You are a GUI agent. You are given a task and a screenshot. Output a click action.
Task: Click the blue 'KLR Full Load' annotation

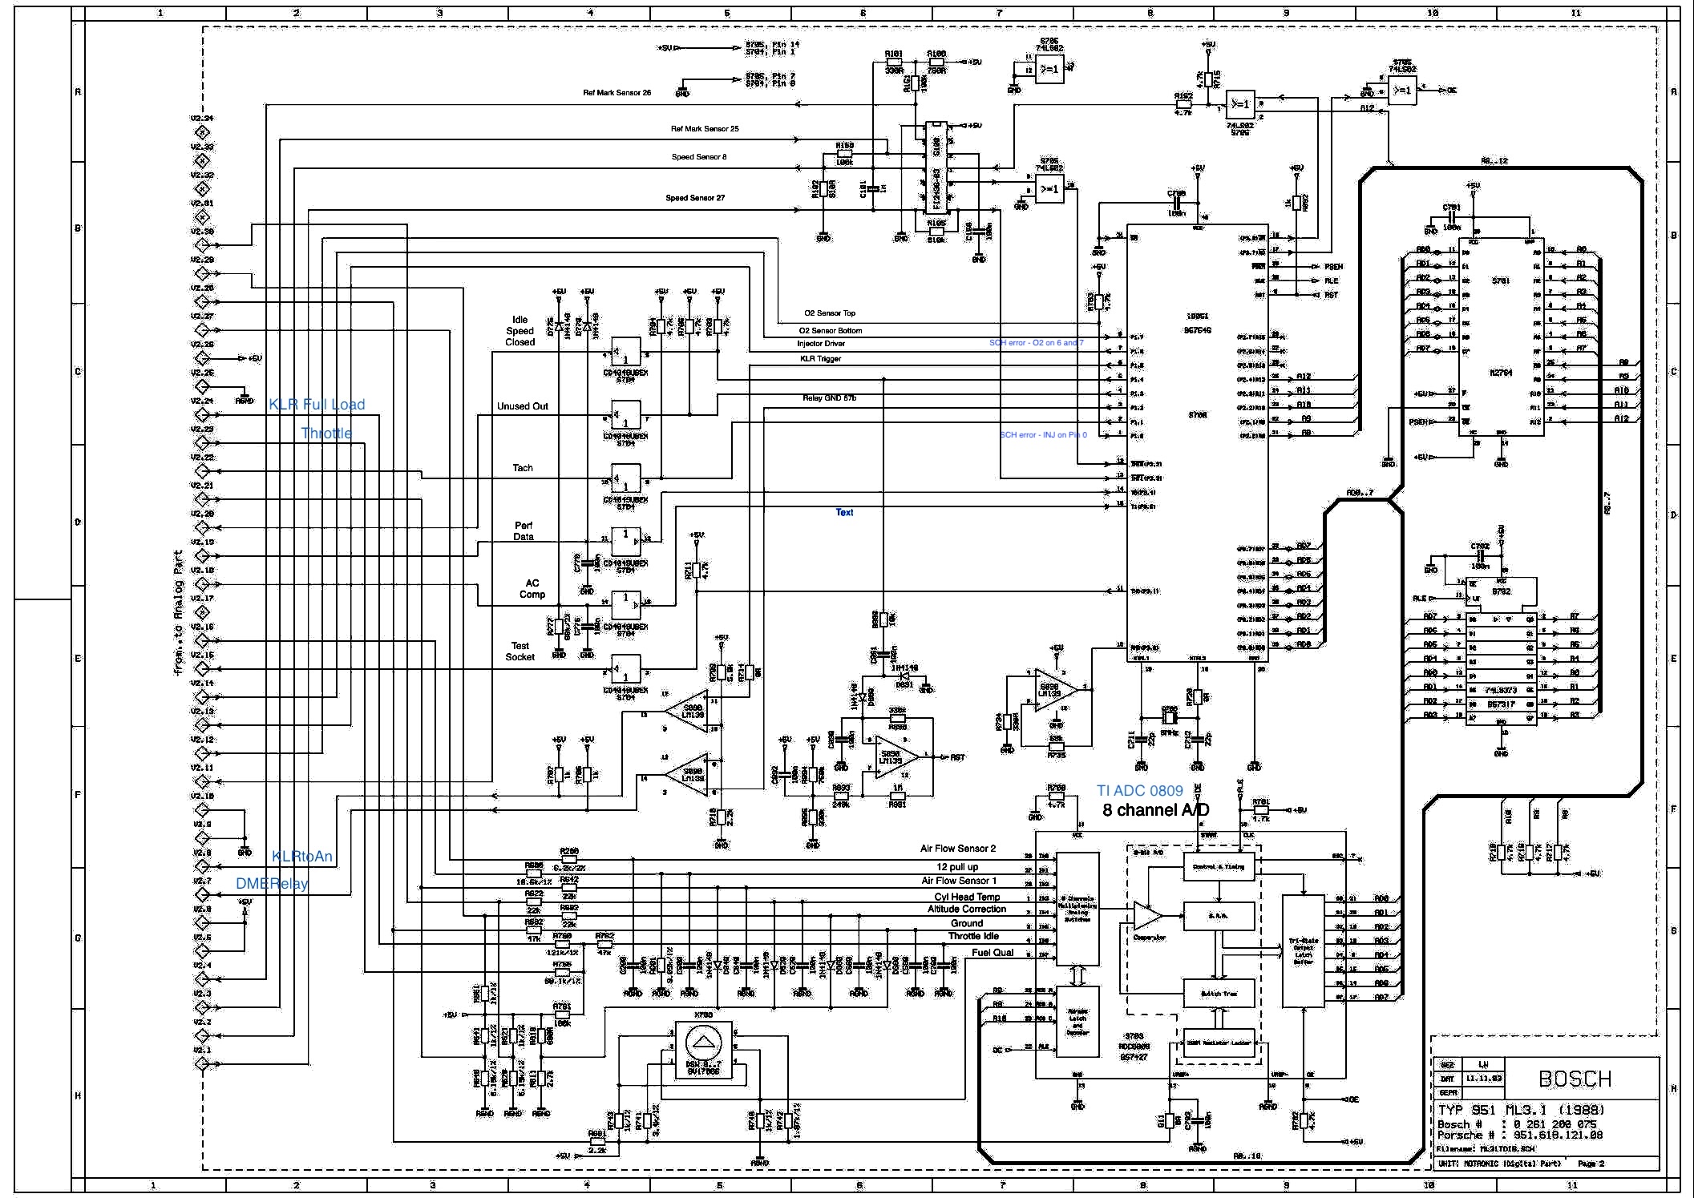(317, 405)
